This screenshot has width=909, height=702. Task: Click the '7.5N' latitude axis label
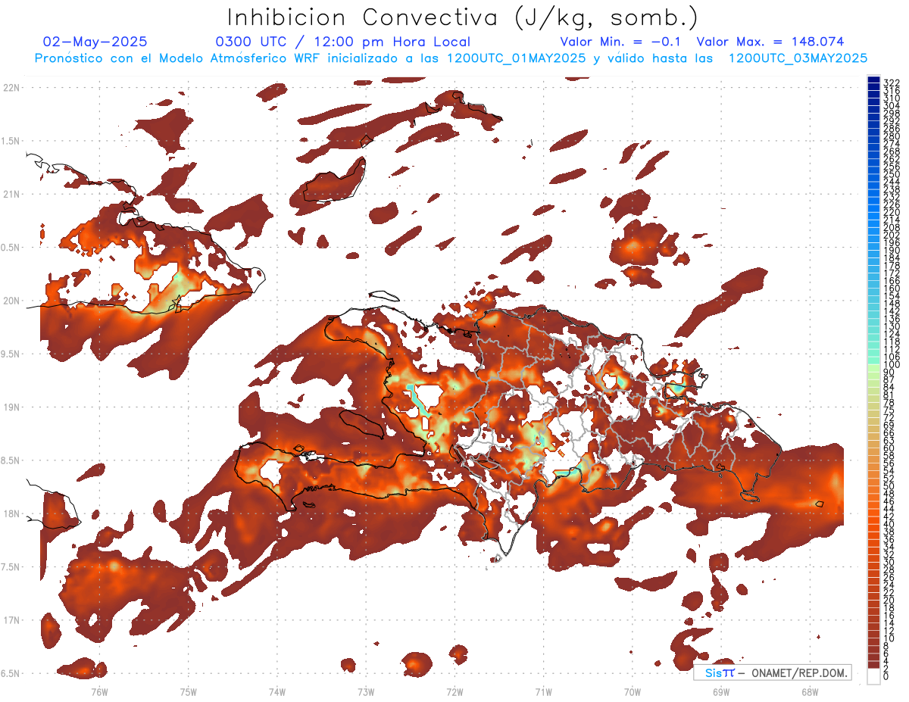pos(11,566)
